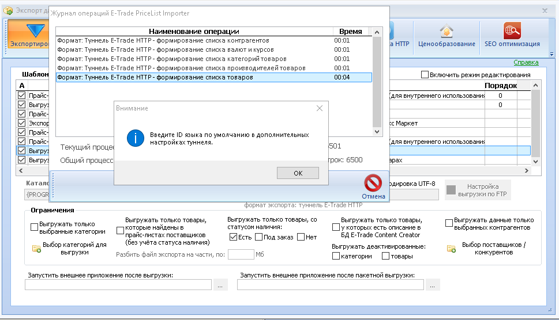Image resolution: width=559 pixels, height=320 pixels.
Task: Click the templates list scroll up arrow
Action: [535, 85]
